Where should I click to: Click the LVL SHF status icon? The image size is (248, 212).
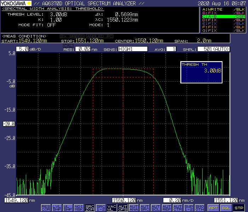click(x=57, y=207)
